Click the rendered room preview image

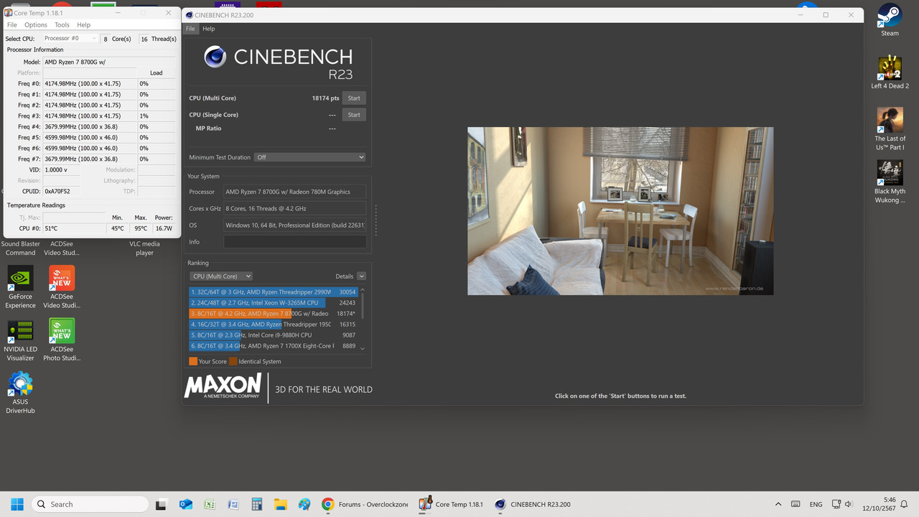(x=620, y=211)
